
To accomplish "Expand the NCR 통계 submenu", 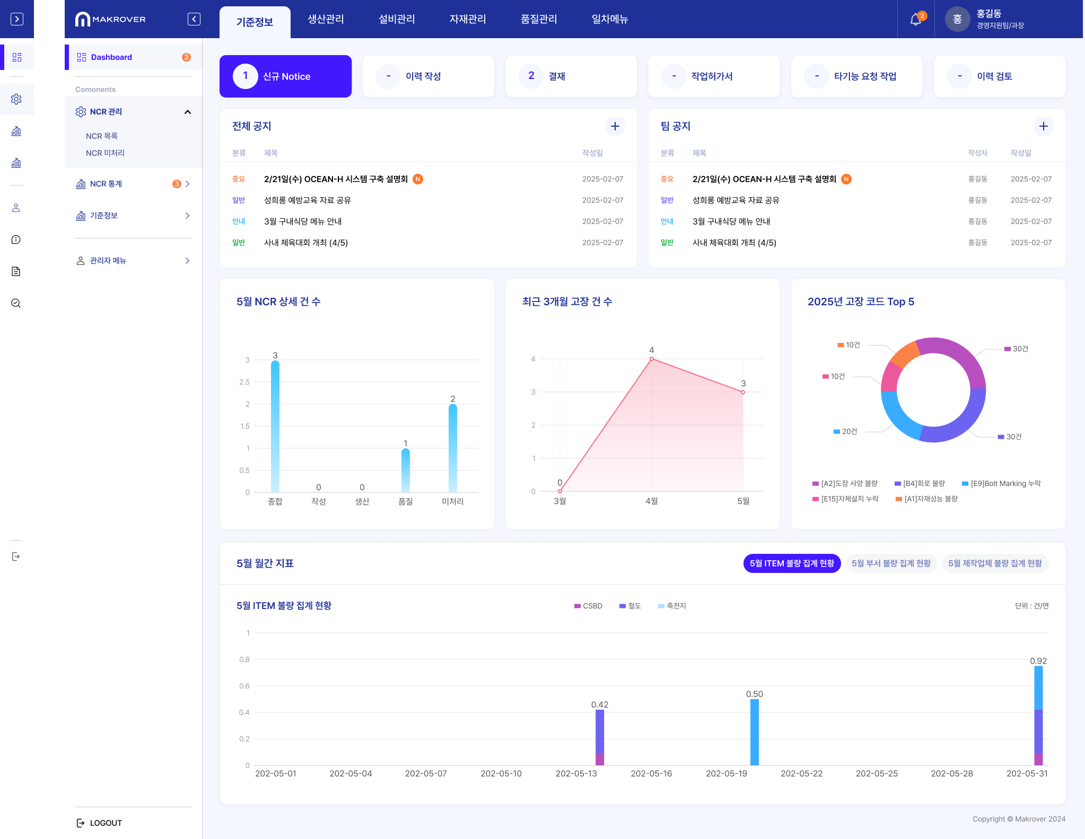I will (187, 184).
